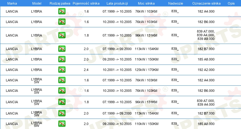Click 182 B7.000 in the LYBRA 2.0 row

click(206, 49)
